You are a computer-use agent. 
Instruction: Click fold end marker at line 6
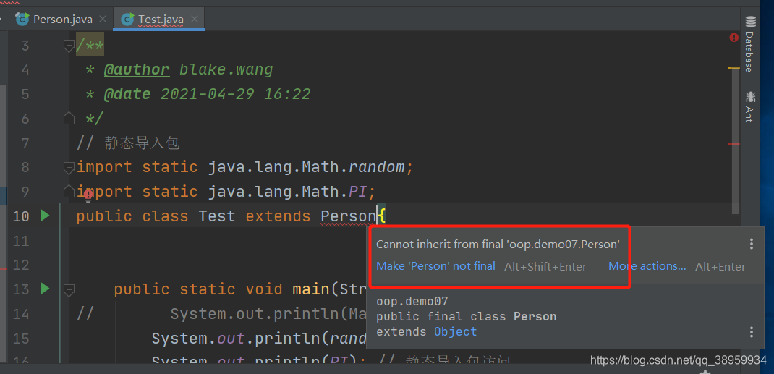click(x=69, y=119)
